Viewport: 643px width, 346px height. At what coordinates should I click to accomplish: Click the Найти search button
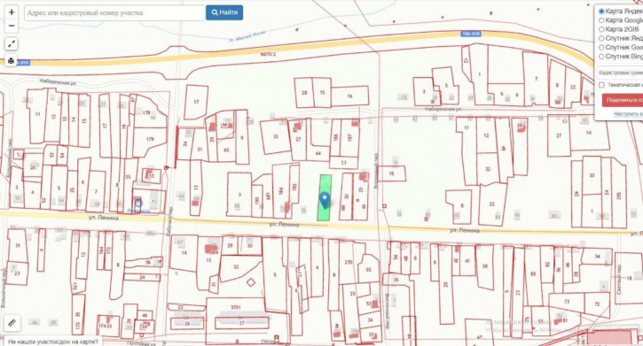point(224,12)
